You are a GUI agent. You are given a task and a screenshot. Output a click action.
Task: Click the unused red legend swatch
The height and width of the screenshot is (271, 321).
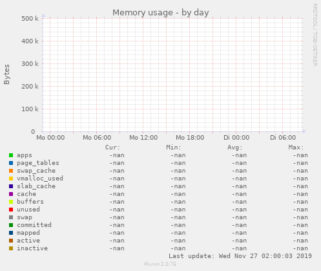point(11,210)
